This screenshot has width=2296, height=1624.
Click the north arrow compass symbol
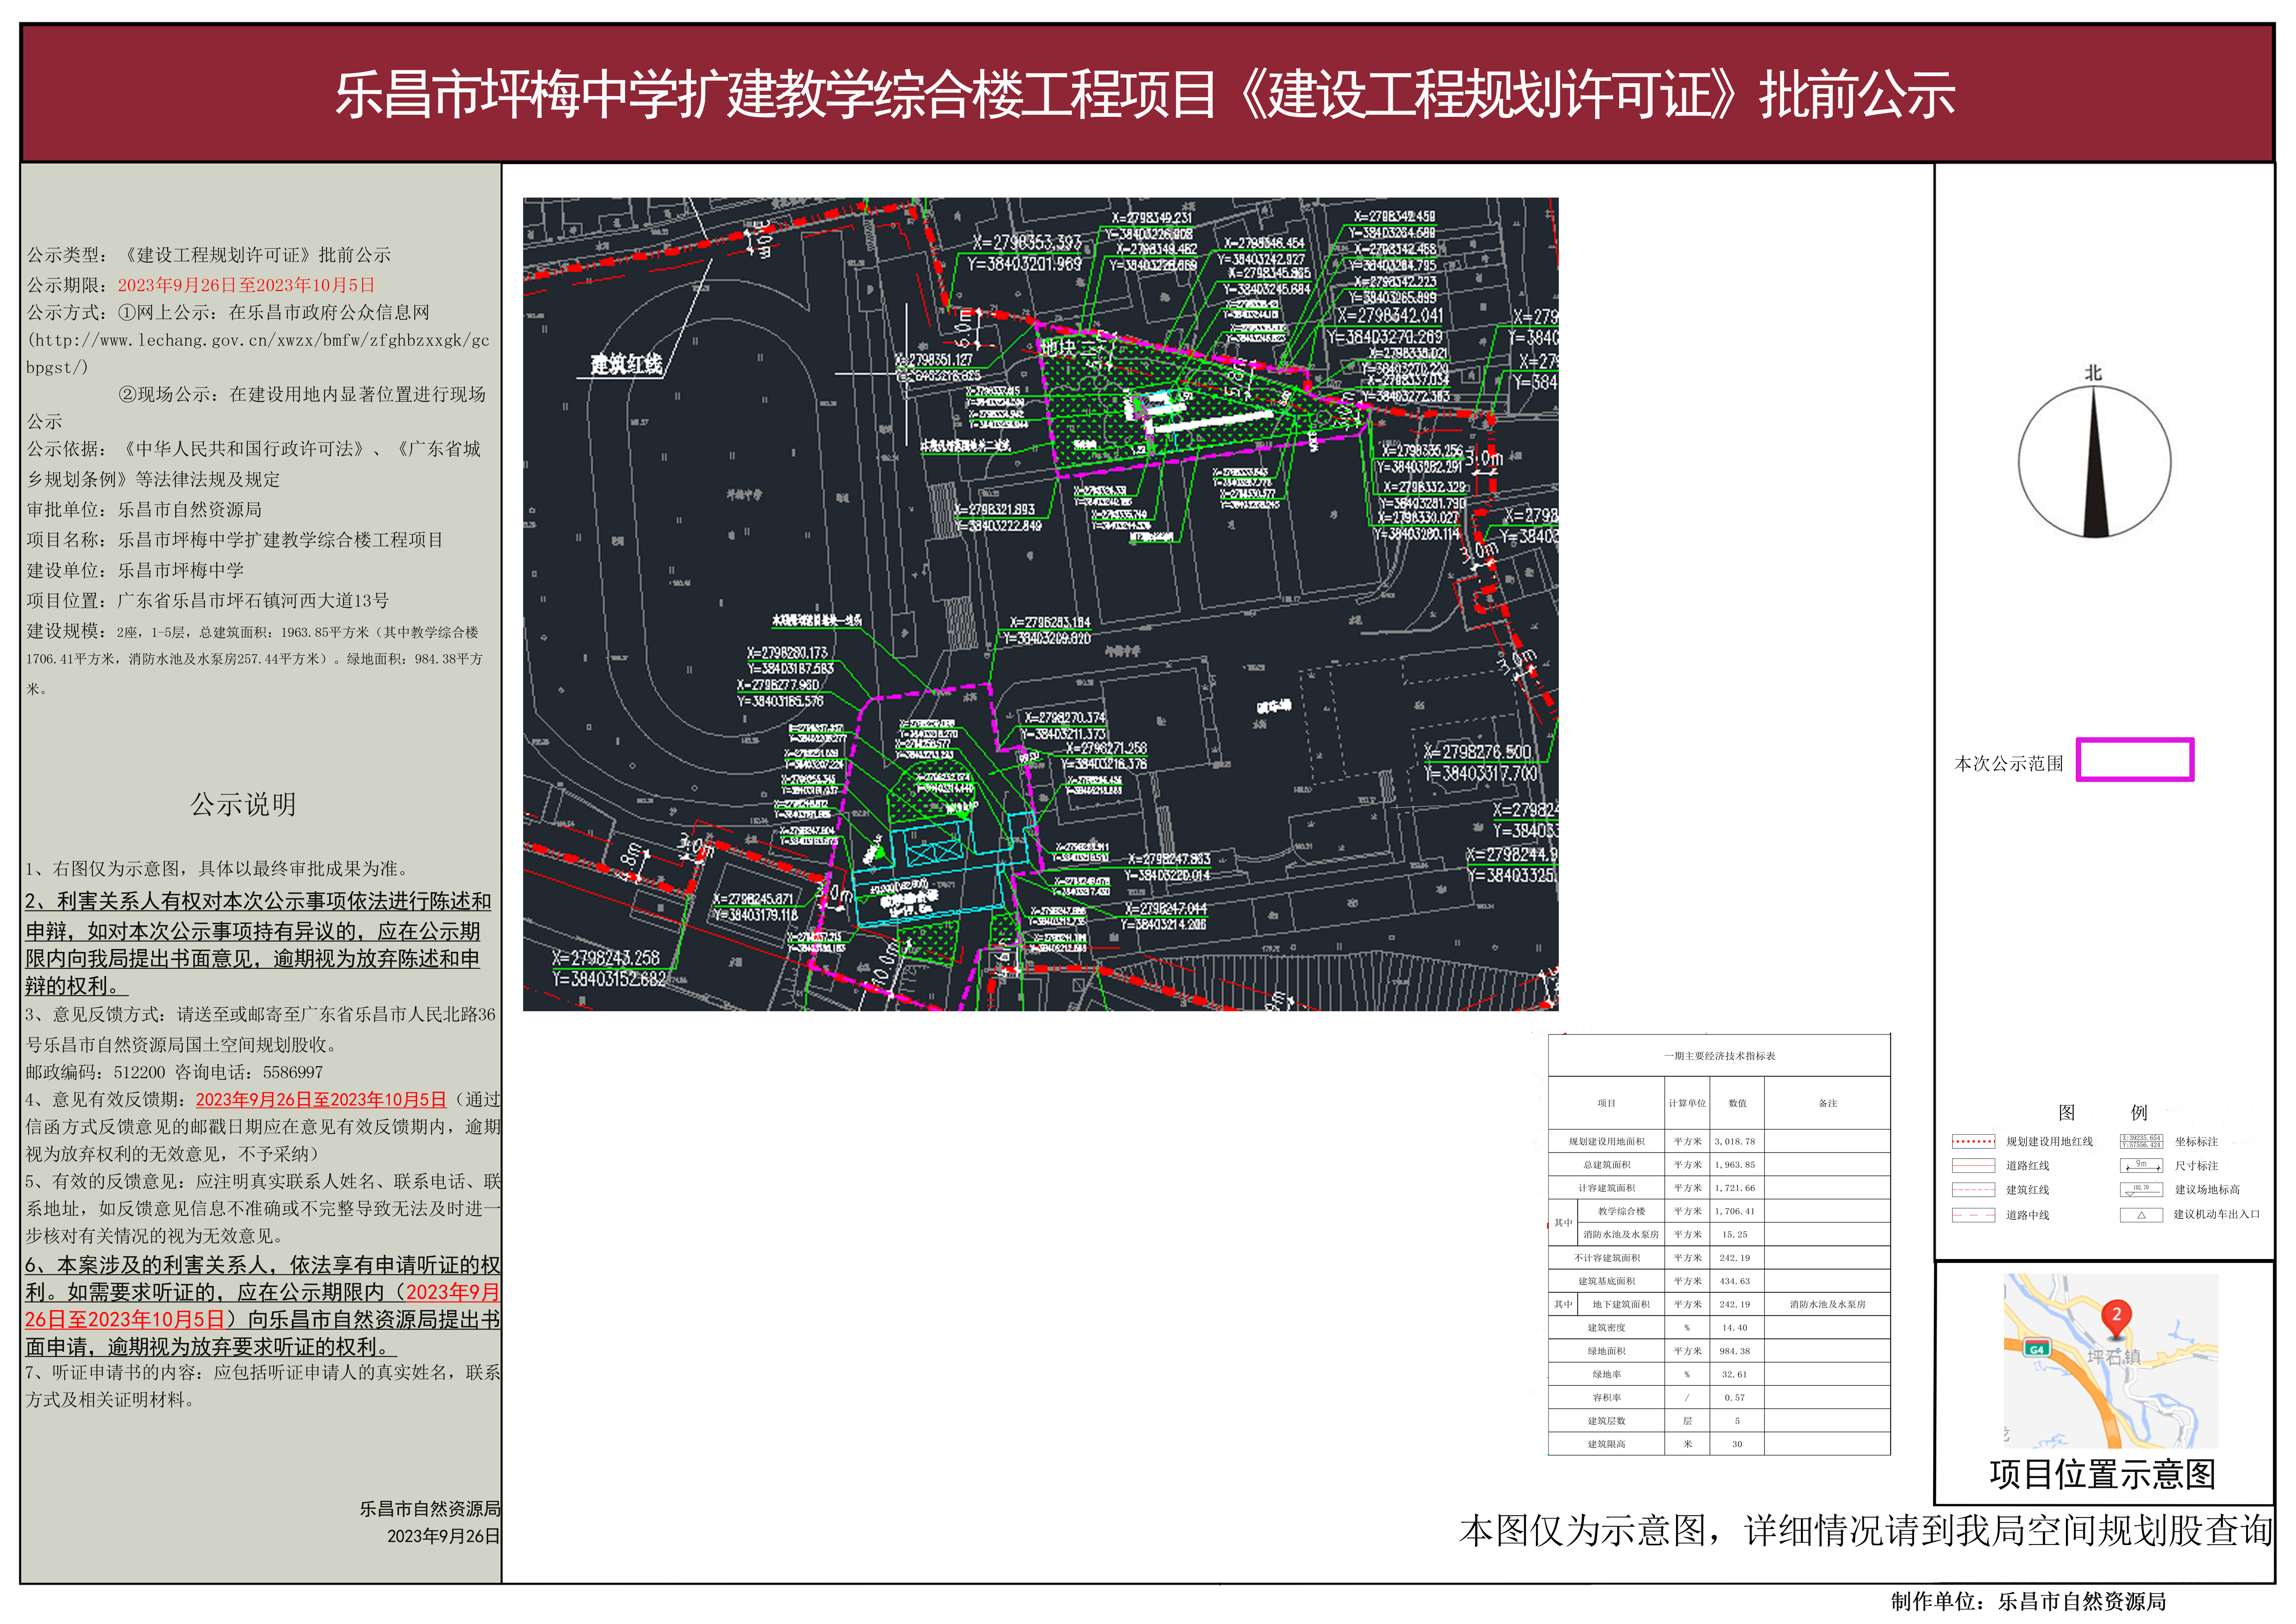pyautogui.click(x=2094, y=462)
